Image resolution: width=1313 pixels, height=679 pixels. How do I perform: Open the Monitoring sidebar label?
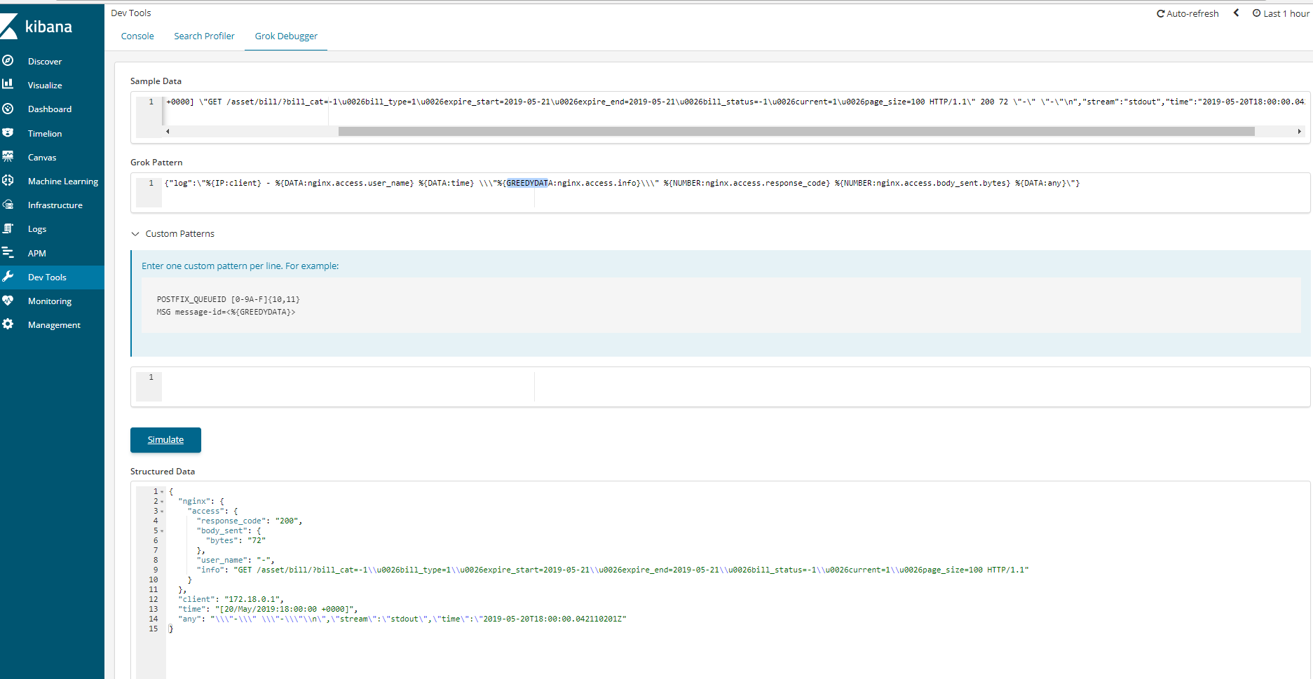coord(50,301)
